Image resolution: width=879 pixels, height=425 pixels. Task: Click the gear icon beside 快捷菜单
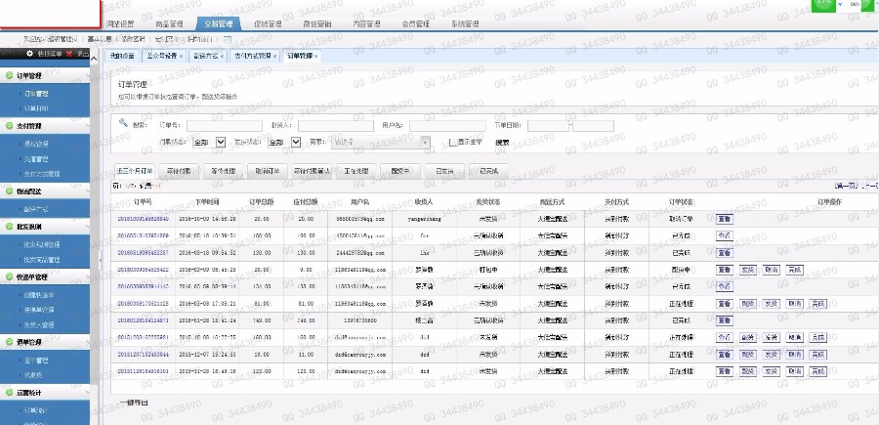click(x=30, y=54)
